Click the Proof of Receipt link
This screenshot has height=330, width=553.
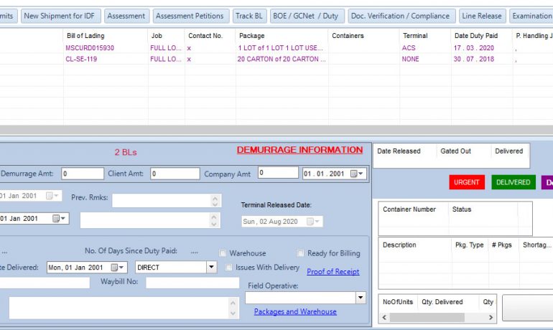[333, 272]
